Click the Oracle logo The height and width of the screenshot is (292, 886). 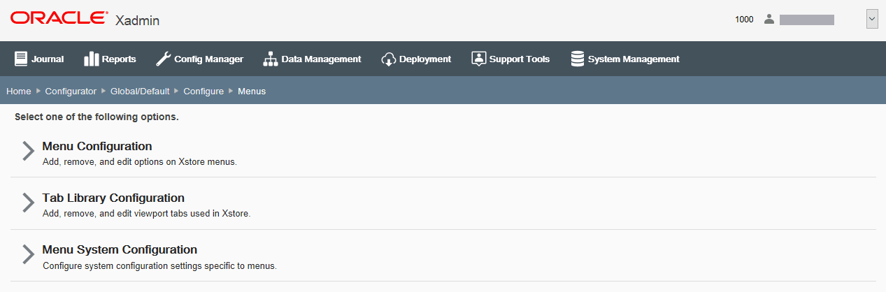coord(59,18)
